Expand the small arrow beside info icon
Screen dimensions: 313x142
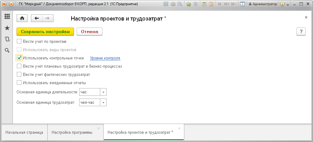point(288,5)
